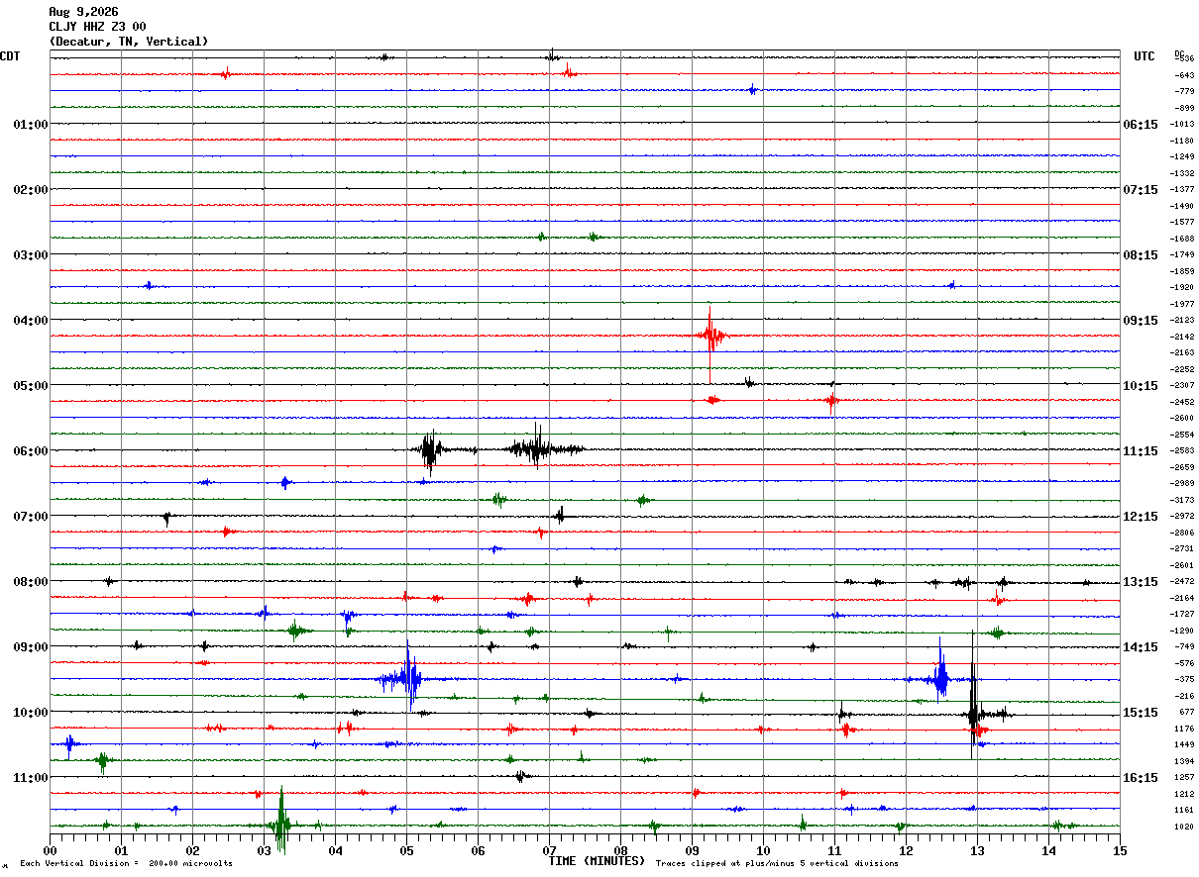The height and width of the screenshot is (877, 1199).
Task: Click the UTC timezone header
Action: [1144, 56]
